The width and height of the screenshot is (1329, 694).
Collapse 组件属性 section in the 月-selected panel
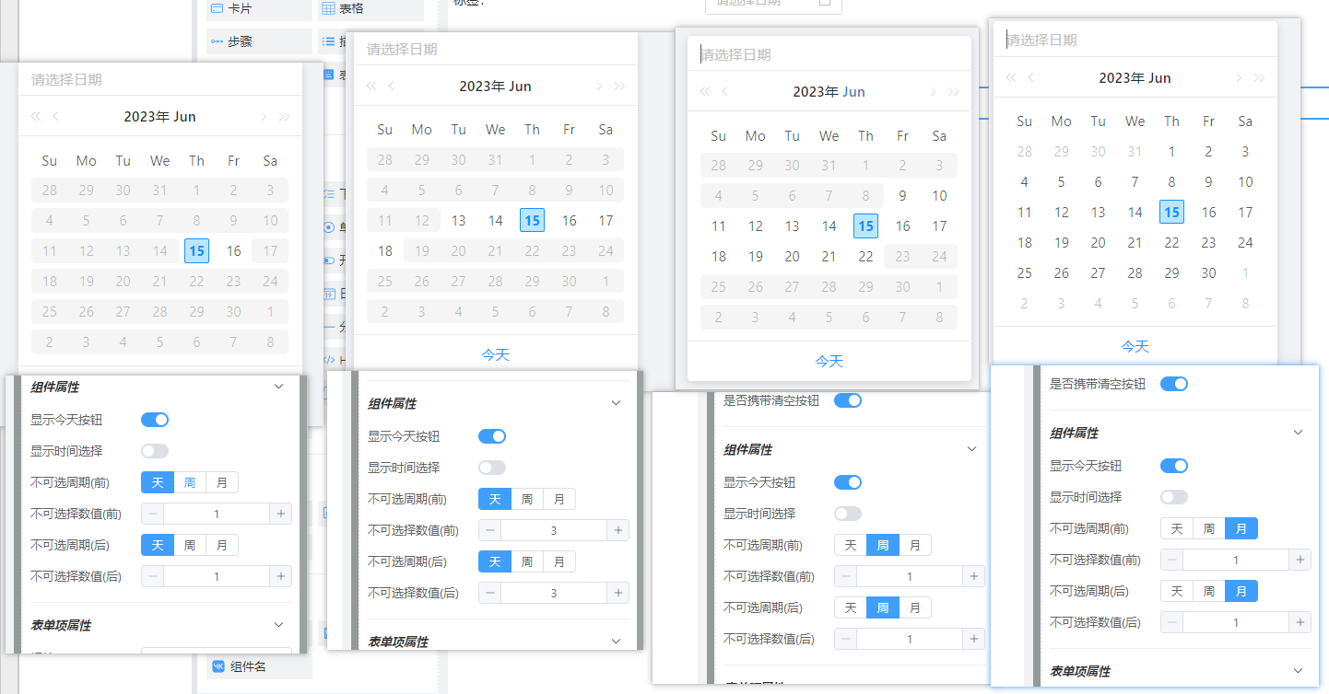pos(1298,433)
